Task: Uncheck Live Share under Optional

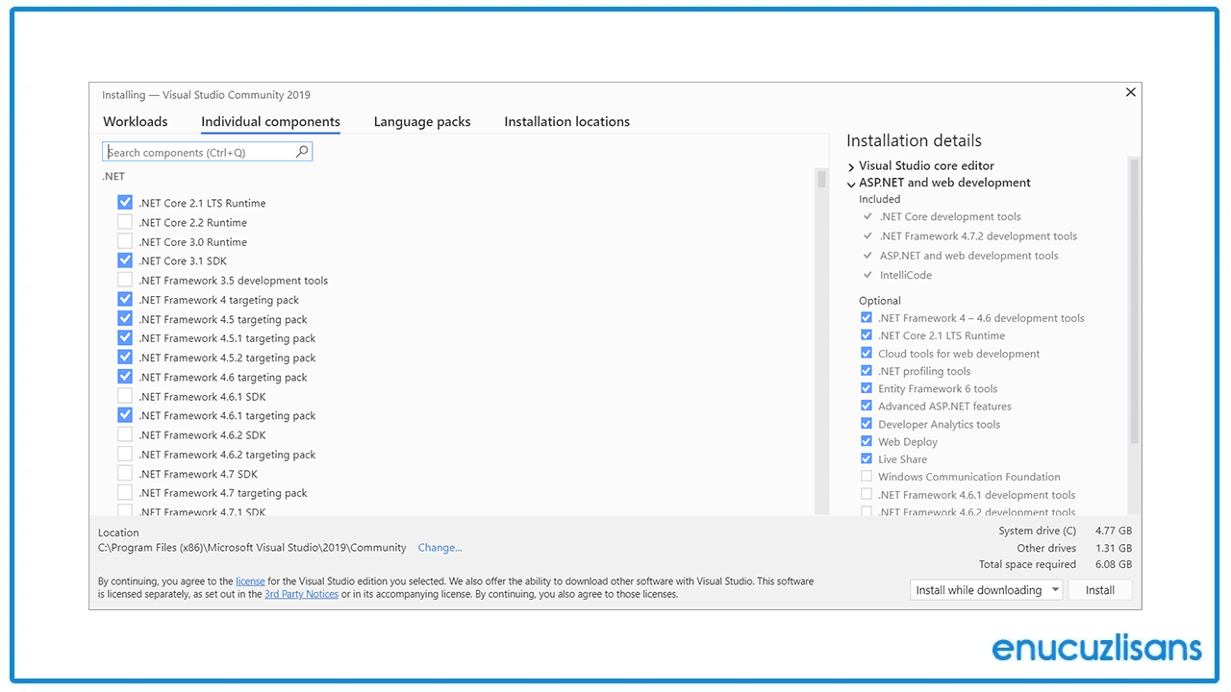Action: point(867,458)
